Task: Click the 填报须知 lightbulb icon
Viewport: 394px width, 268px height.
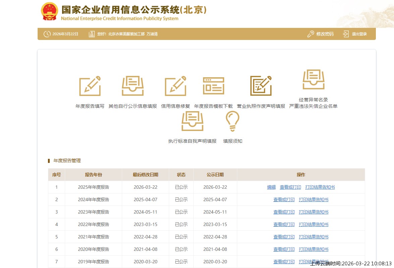Action: pos(233,121)
